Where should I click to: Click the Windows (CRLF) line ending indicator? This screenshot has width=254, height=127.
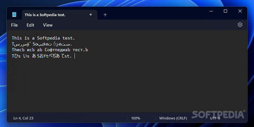(x=173, y=118)
